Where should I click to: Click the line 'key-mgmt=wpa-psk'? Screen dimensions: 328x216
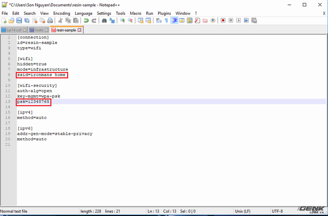pyautogui.click(x=39, y=96)
